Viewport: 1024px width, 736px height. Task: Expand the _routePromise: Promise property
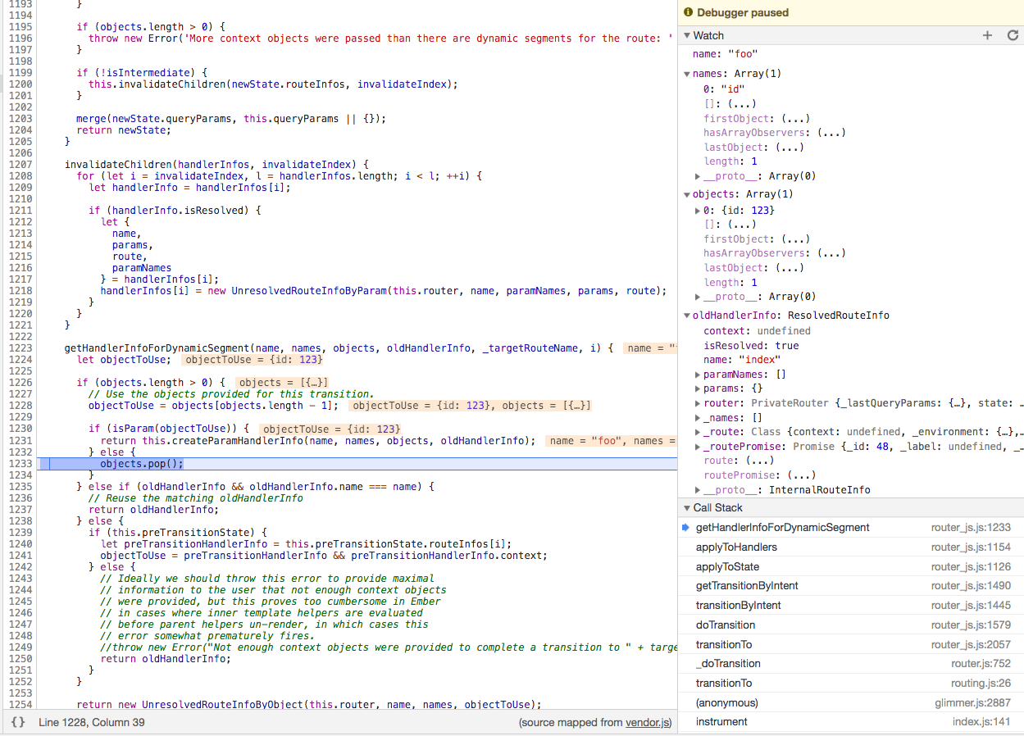[698, 447]
